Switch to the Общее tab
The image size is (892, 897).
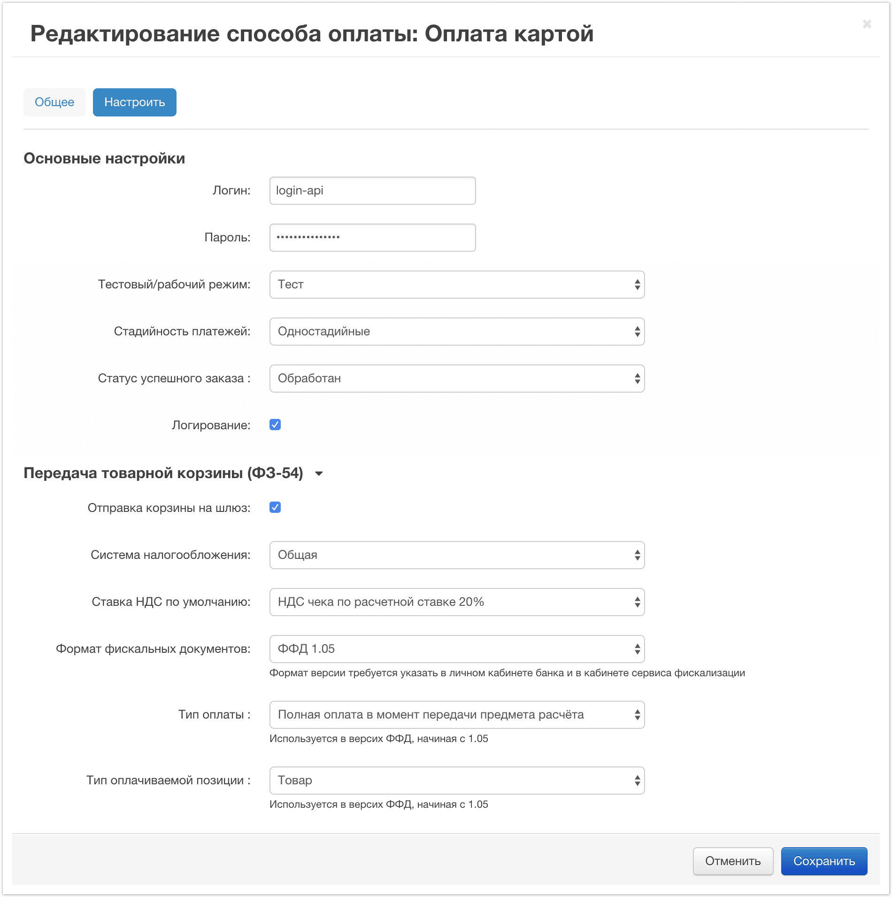(x=54, y=102)
